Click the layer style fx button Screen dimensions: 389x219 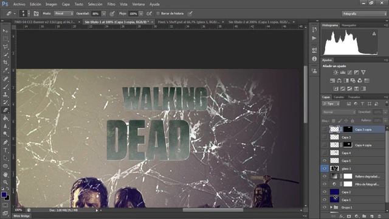click(x=342, y=217)
